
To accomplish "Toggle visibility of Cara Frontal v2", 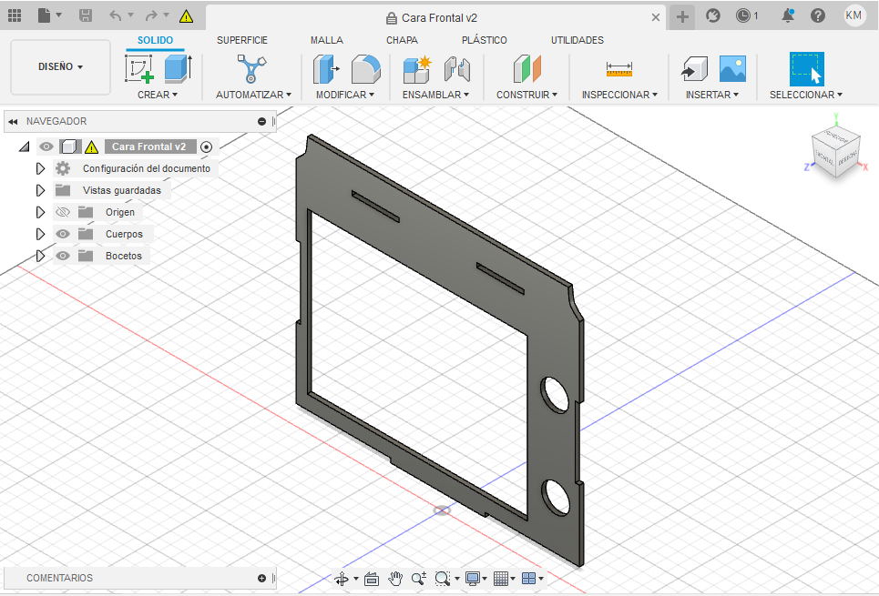I will pos(46,146).
